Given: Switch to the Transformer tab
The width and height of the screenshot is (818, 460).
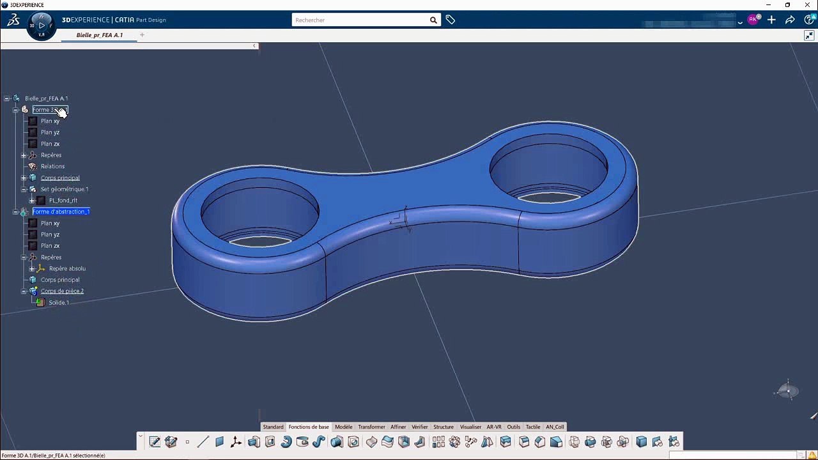Looking at the screenshot, I should (371, 427).
